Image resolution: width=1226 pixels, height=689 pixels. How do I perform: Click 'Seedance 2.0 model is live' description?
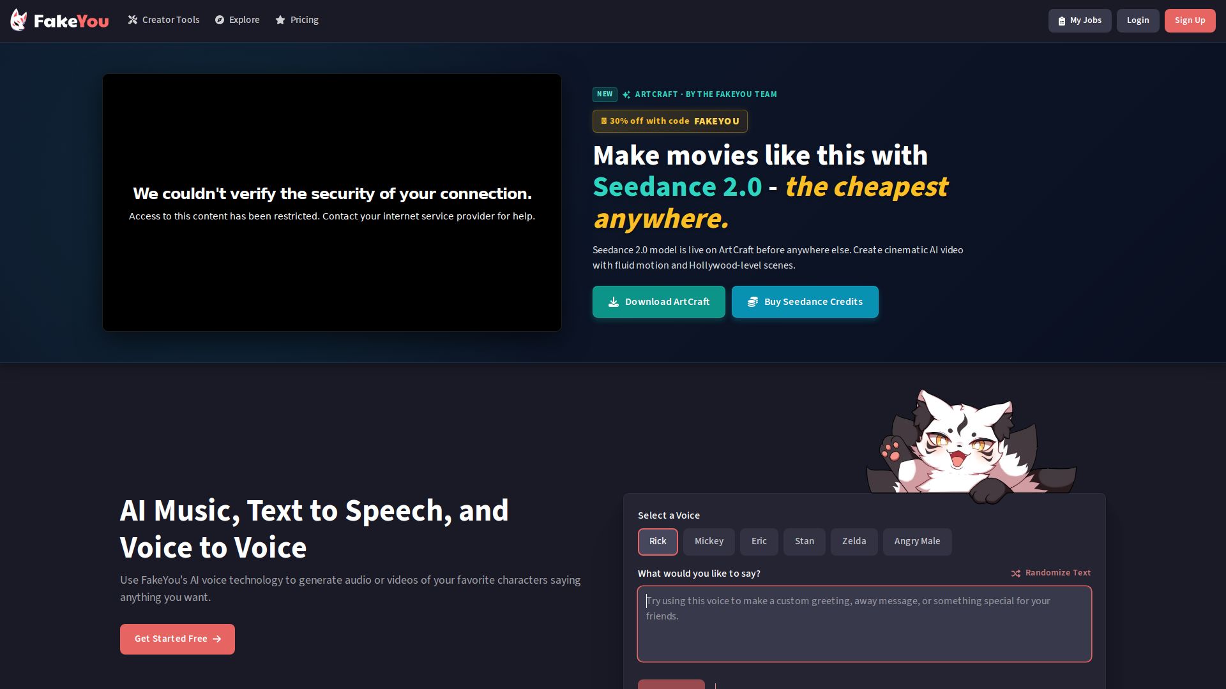(778, 258)
